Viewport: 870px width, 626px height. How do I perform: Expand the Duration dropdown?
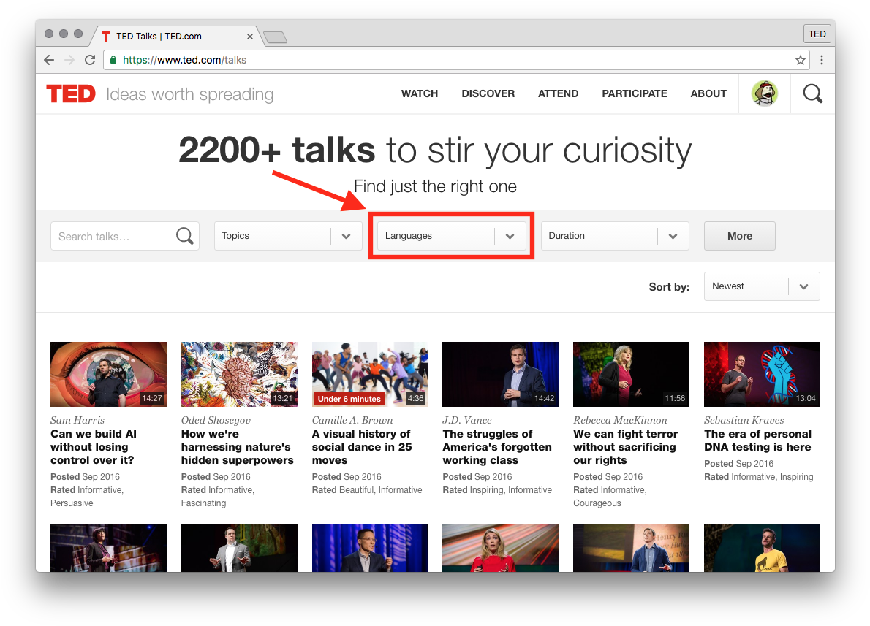(x=615, y=236)
